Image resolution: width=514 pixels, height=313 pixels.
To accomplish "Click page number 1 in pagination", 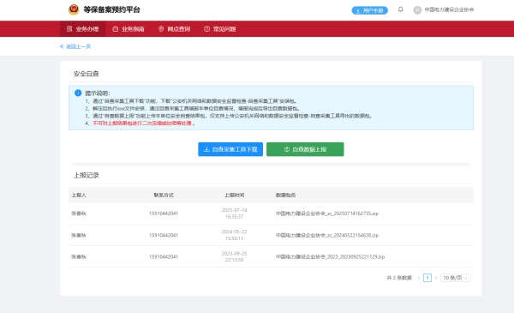I will (427, 278).
